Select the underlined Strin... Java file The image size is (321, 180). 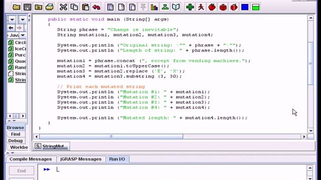17,80
